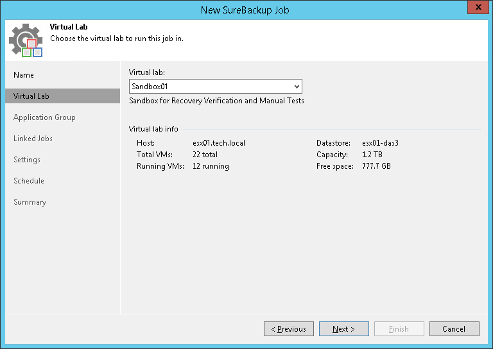Cancel the SureBackup job wizard
493x349 pixels.
pyautogui.click(x=454, y=329)
